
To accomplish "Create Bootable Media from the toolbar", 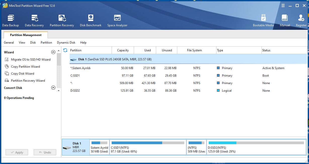I will (x=263, y=21).
